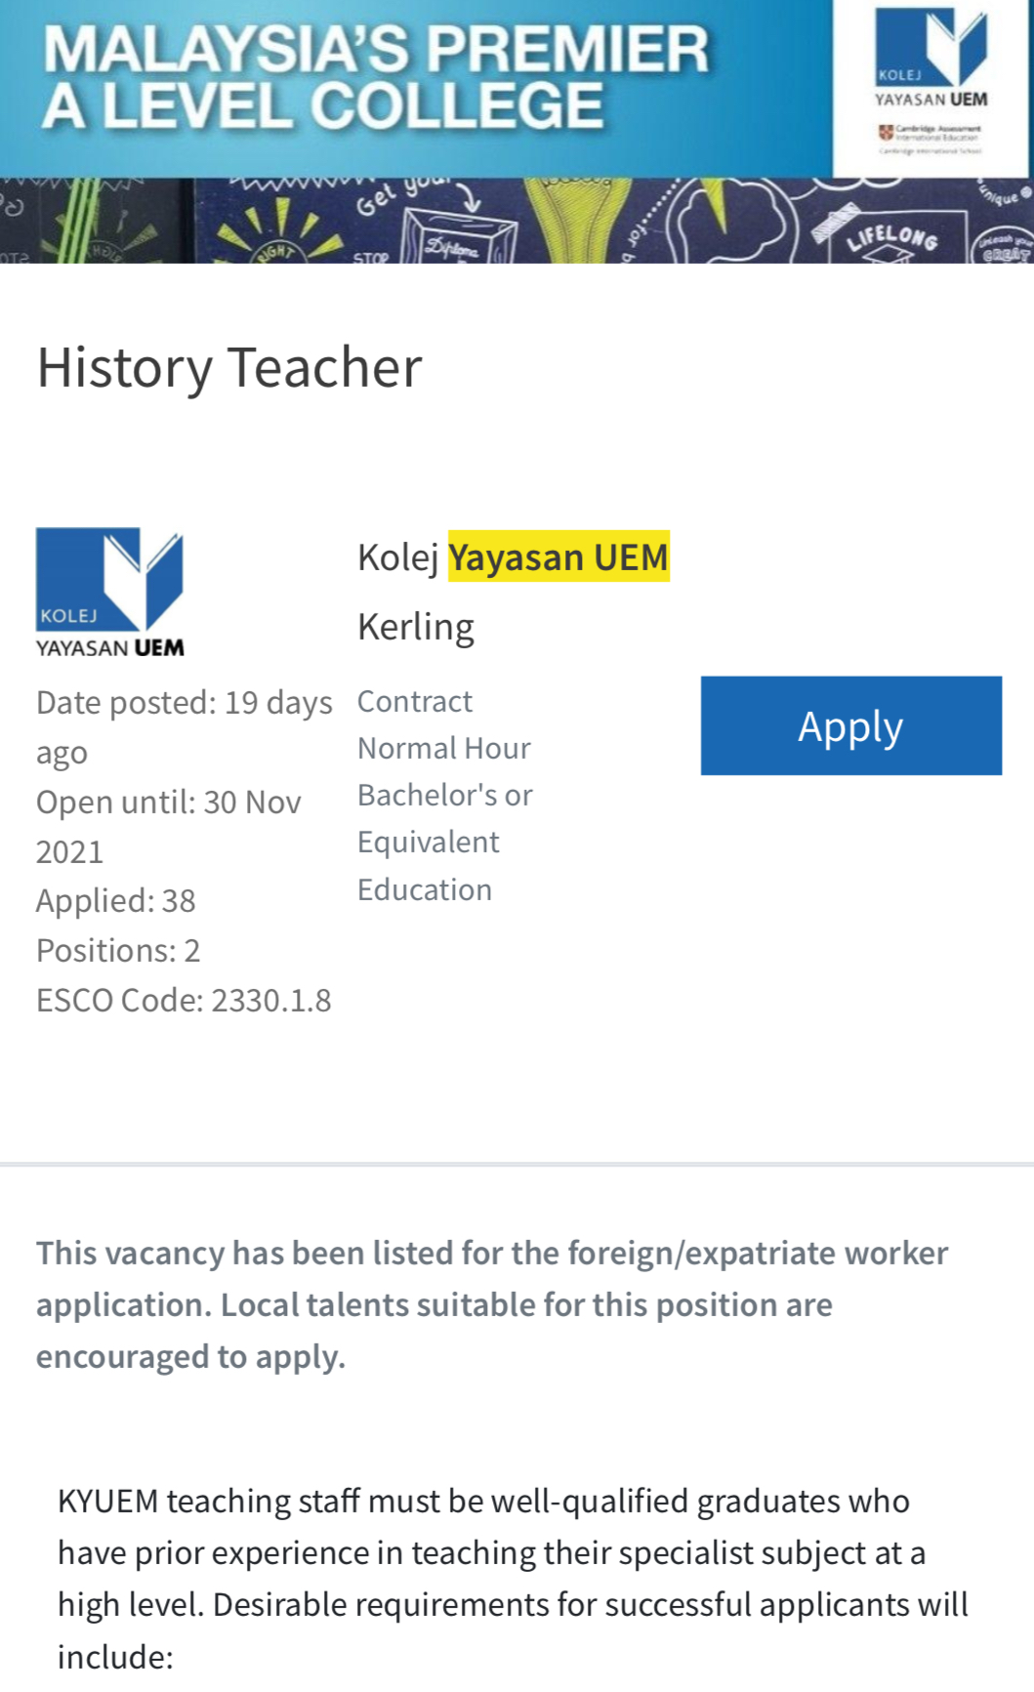
Task: Select the Kerling location text
Action: point(416,627)
